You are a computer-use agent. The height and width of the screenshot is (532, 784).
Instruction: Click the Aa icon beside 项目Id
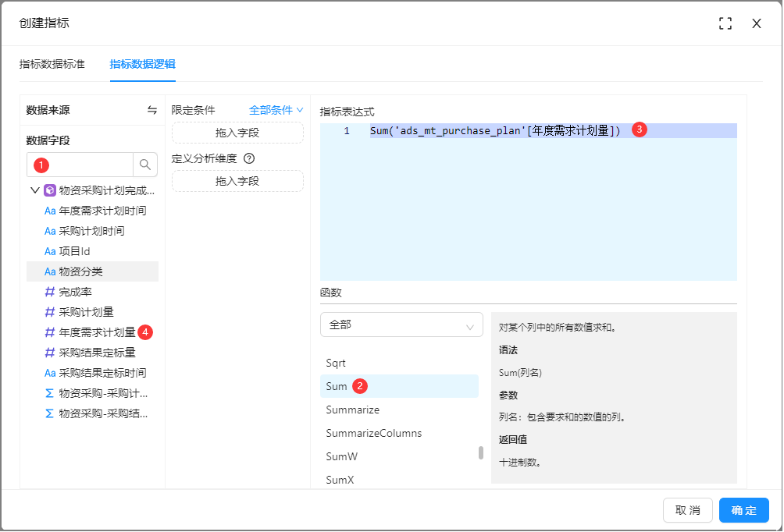click(x=50, y=251)
